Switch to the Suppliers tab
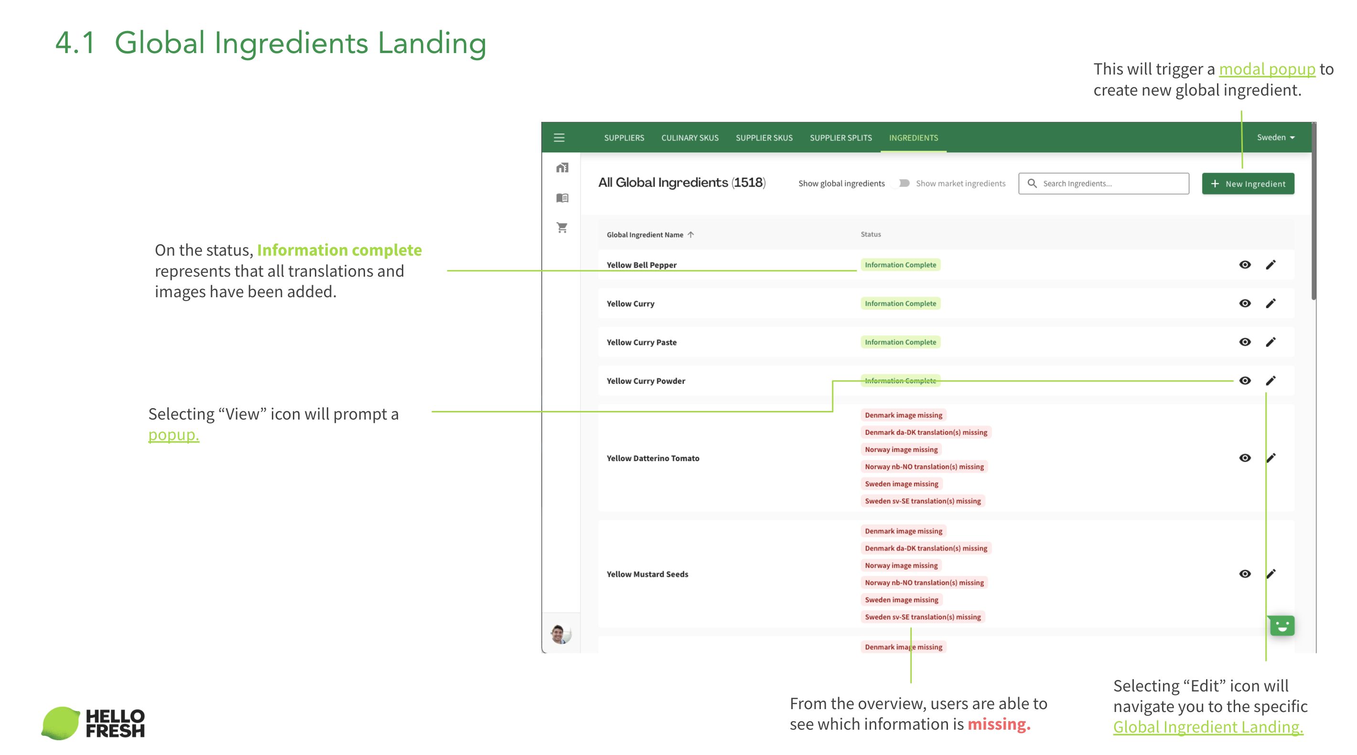The height and width of the screenshot is (755, 1357). point(624,138)
